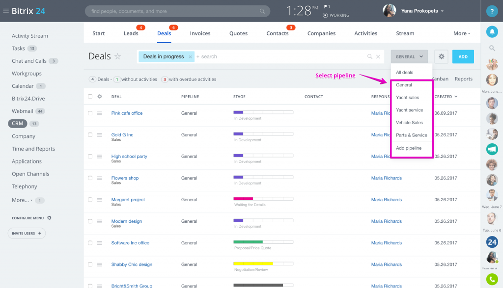Check the Shabby Chic design row checkbox
The width and height of the screenshot is (503, 288).
point(90,264)
